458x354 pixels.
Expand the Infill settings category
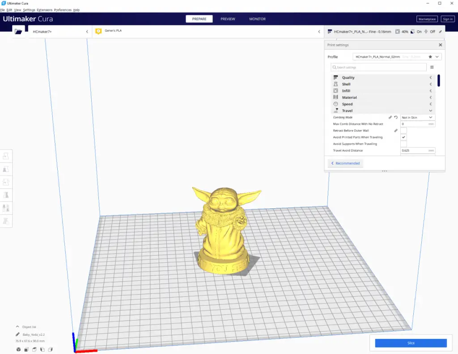point(383,91)
